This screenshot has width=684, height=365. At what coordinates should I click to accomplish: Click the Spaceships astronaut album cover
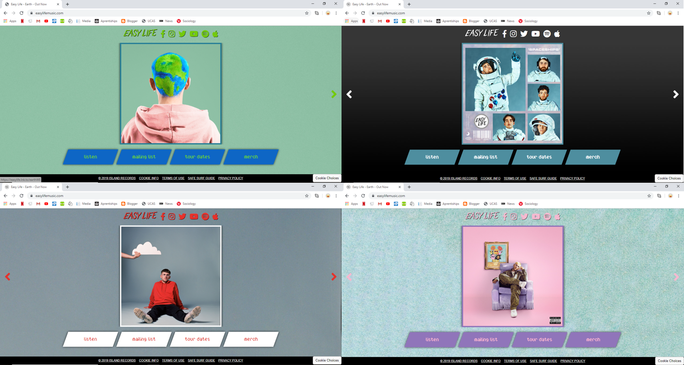(x=512, y=94)
